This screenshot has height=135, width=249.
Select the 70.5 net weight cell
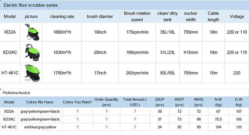pyautogui.click(x=218, y=119)
